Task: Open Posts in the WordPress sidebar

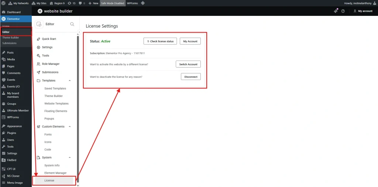Action: (x=16, y=52)
